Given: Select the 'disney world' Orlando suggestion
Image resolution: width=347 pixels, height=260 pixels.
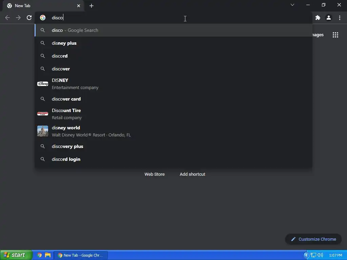Looking at the screenshot, I should (x=173, y=131).
